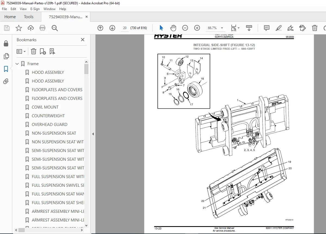Open the File menu

pyautogui.click(x=4, y=9)
